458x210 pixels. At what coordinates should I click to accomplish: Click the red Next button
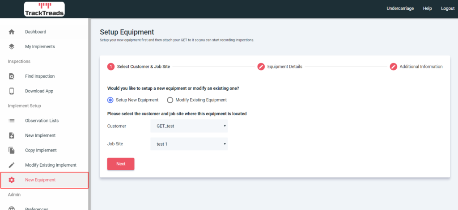[121, 164]
